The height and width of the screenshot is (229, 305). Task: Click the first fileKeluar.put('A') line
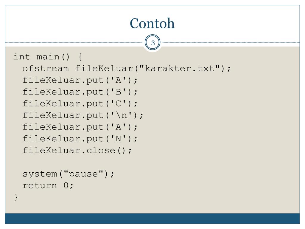(80, 80)
